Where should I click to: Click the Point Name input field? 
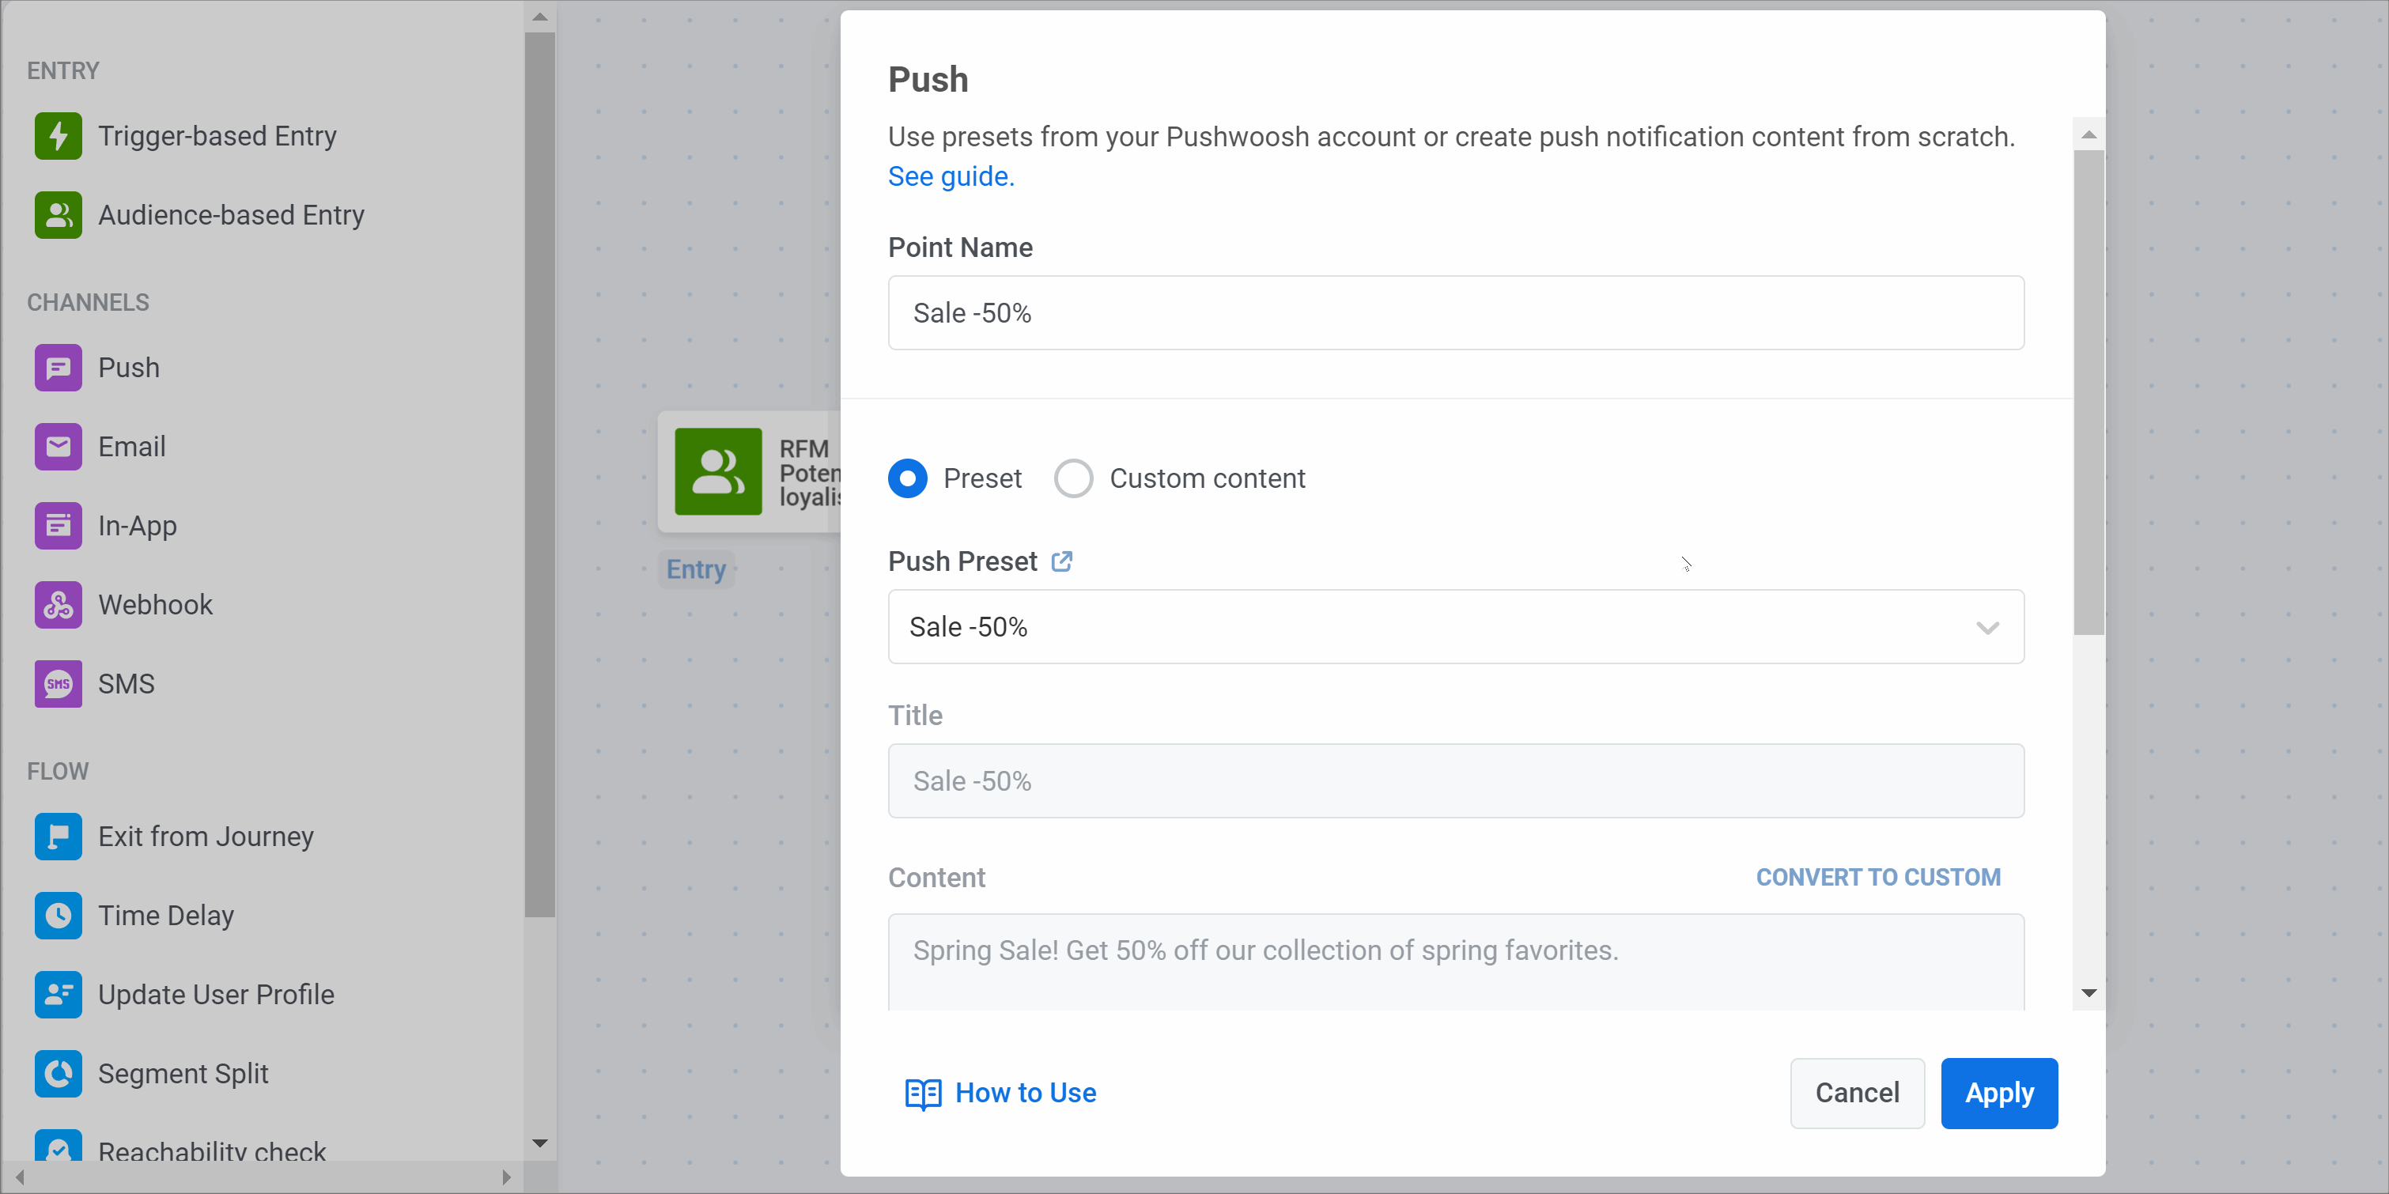point(1455,312)
